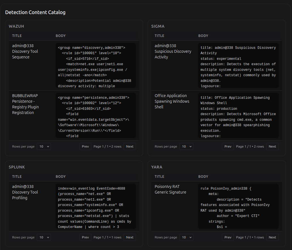The height and width of the screenshot is (250, 292).
Task: Click Next button in YARA panel
Action: coord(272,237)
